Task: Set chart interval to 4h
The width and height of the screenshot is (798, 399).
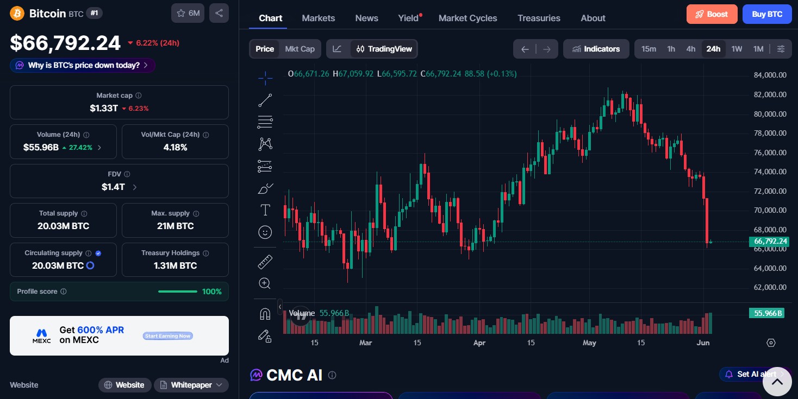Action: (691, 49)
